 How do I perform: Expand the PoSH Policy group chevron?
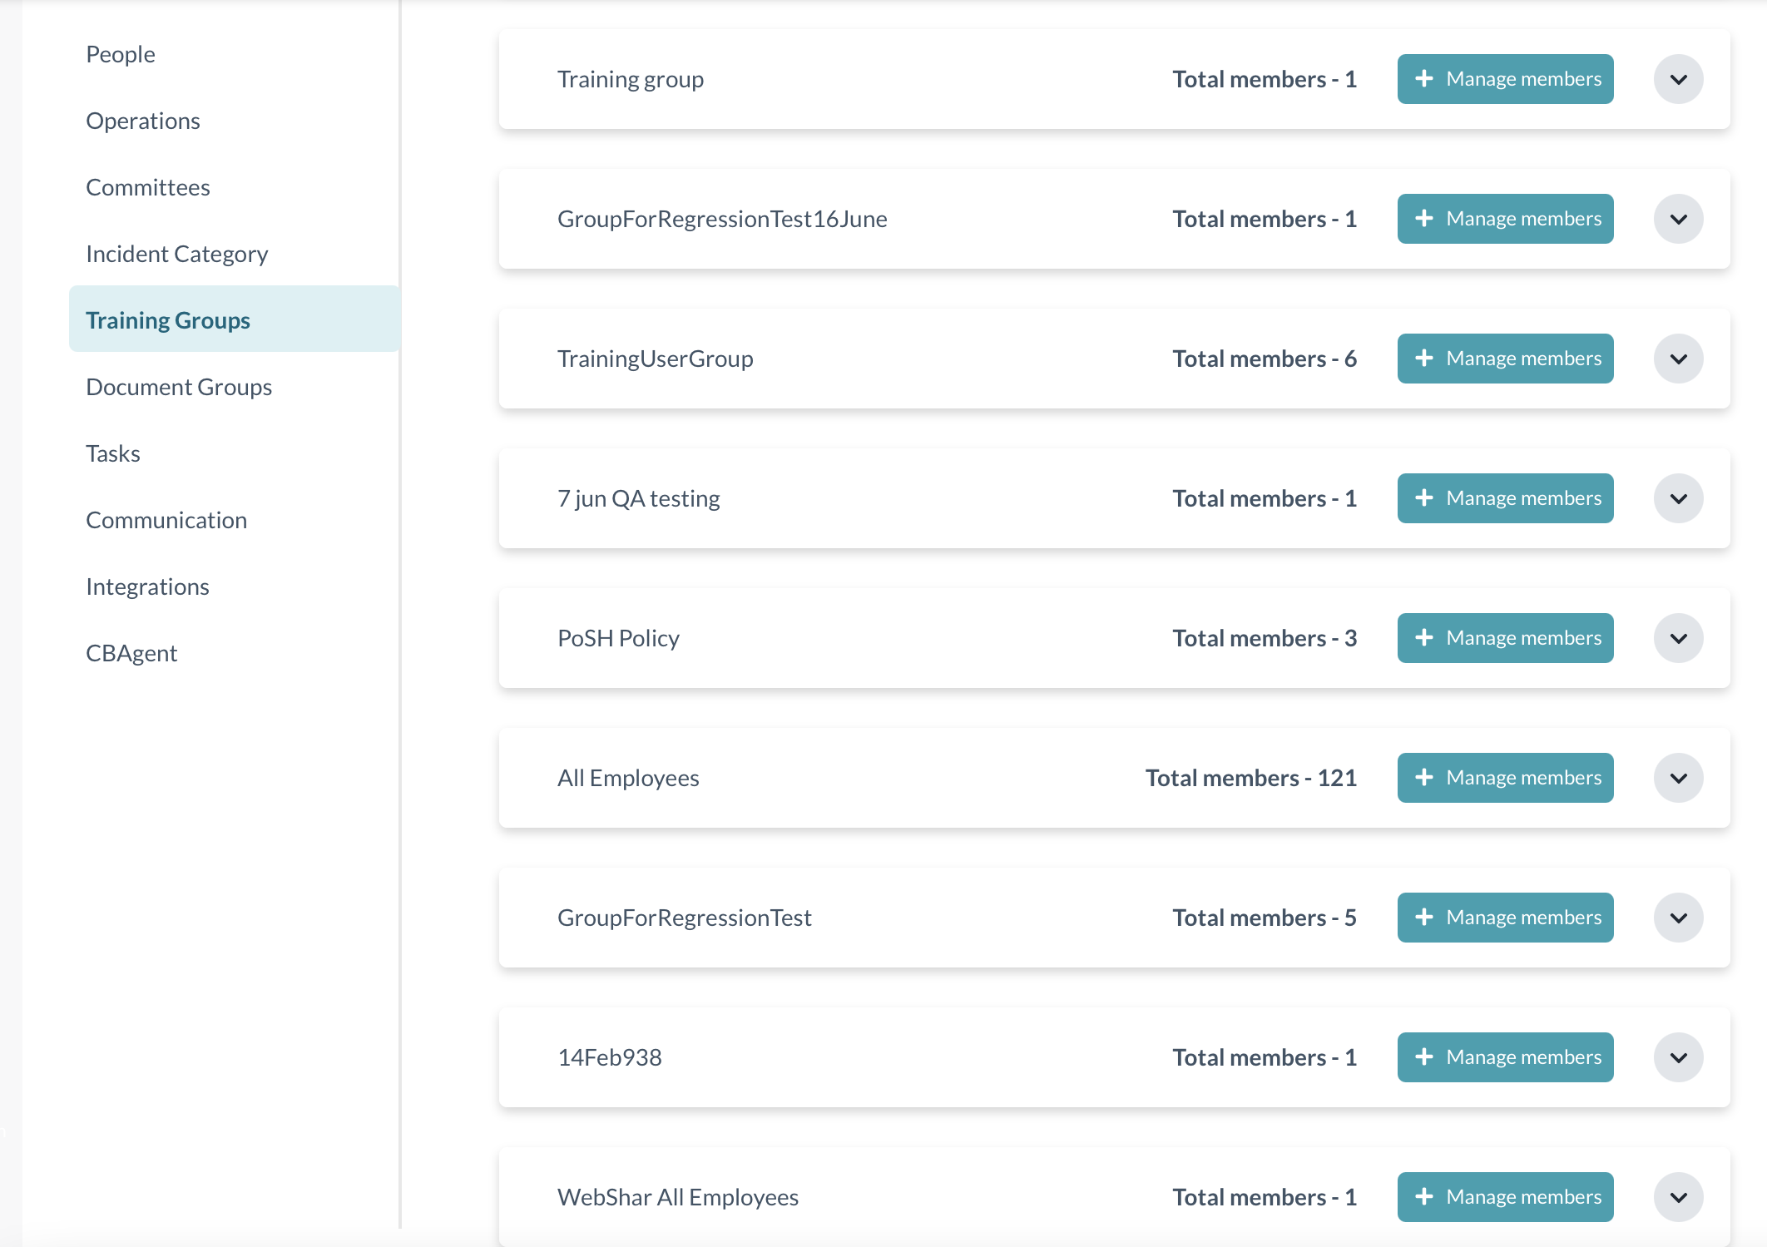click(1678, 639)
